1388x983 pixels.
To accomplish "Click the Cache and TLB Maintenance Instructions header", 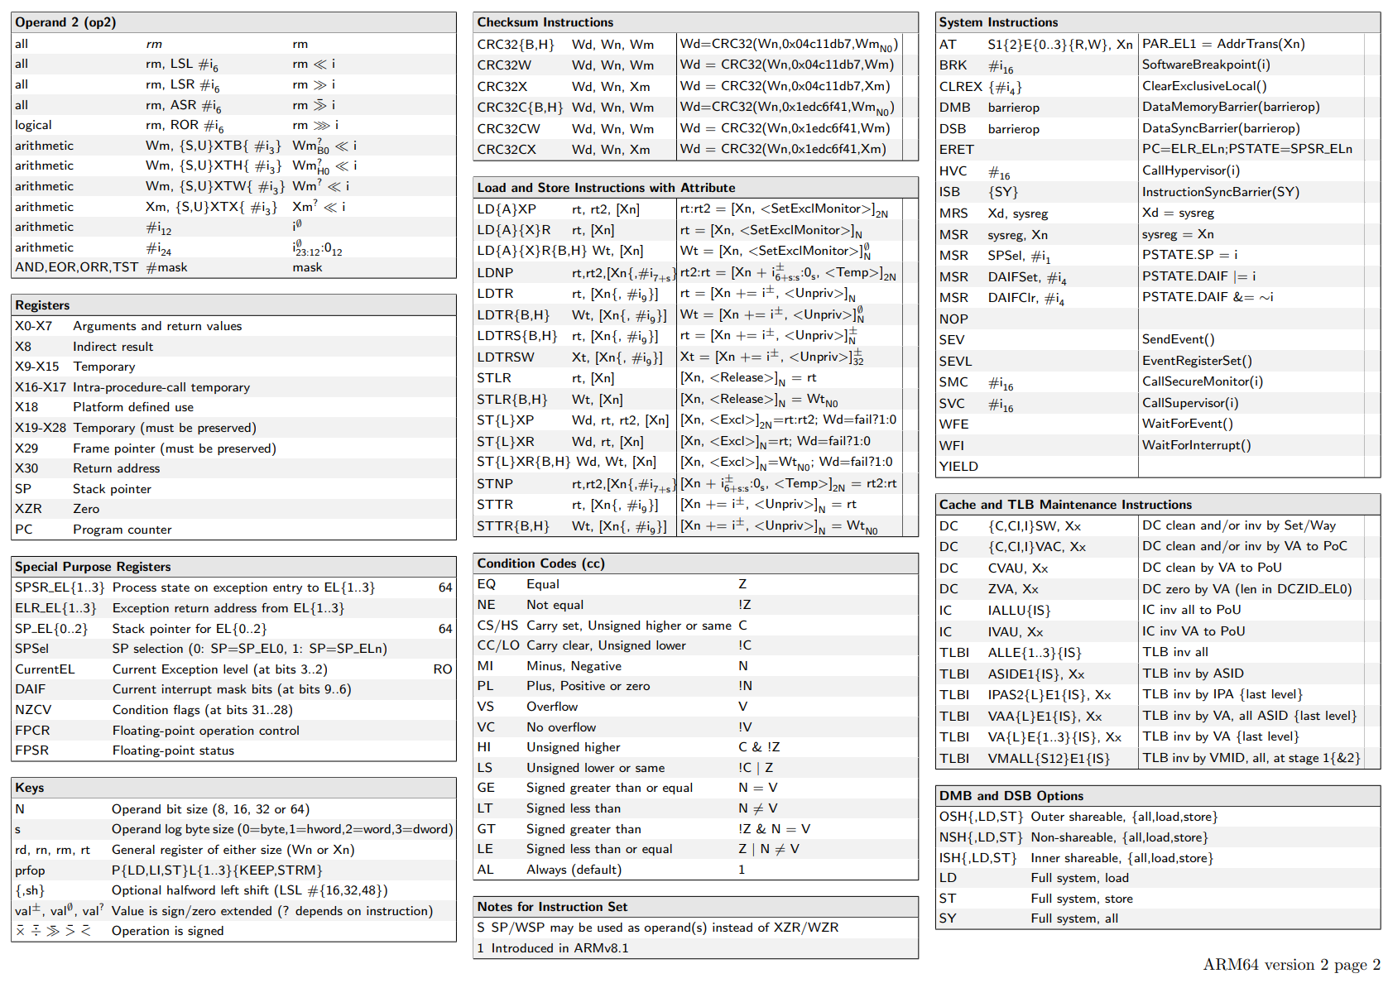I will (1065, 505).
